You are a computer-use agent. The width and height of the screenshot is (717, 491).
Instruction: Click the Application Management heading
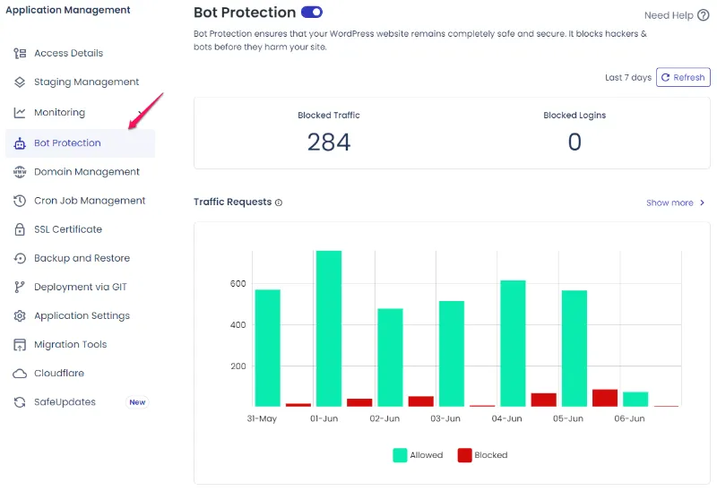coord(68,10)
